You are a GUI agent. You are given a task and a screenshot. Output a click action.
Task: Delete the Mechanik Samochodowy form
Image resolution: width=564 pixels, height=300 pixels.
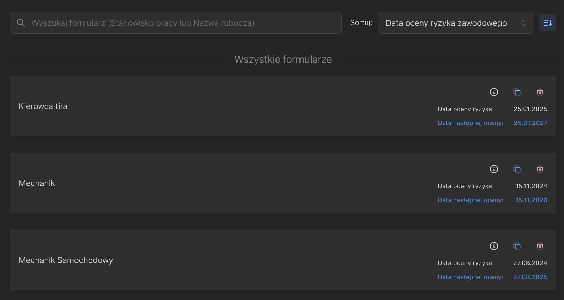[x=540, y=246]
